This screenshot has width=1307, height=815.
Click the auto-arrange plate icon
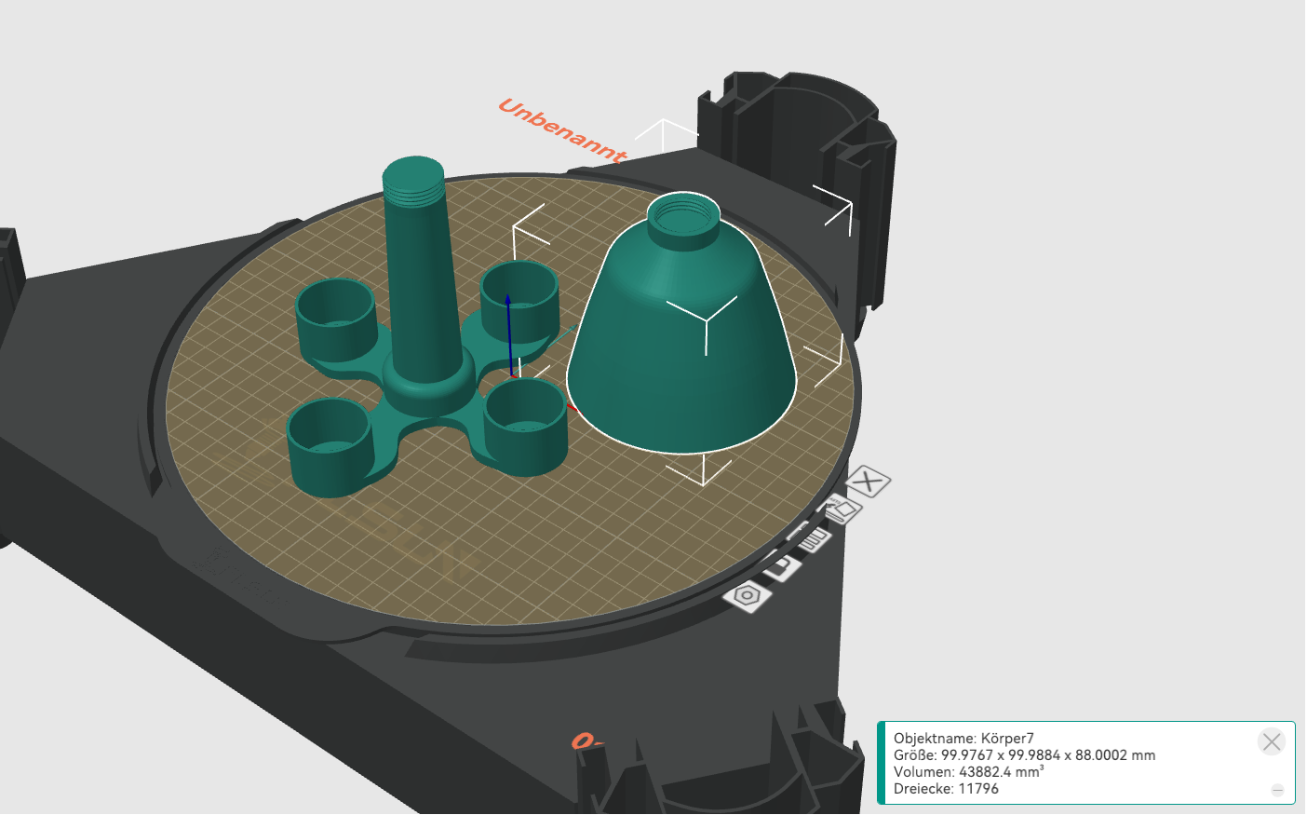tap(813, 537)
